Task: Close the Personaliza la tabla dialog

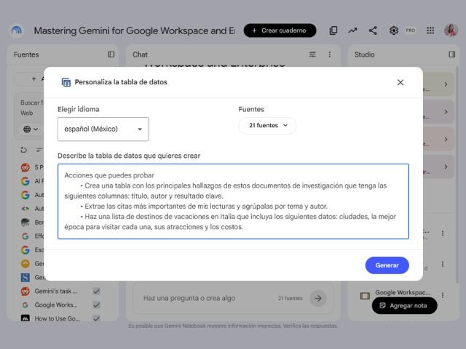Action: (x=400, y=82)
